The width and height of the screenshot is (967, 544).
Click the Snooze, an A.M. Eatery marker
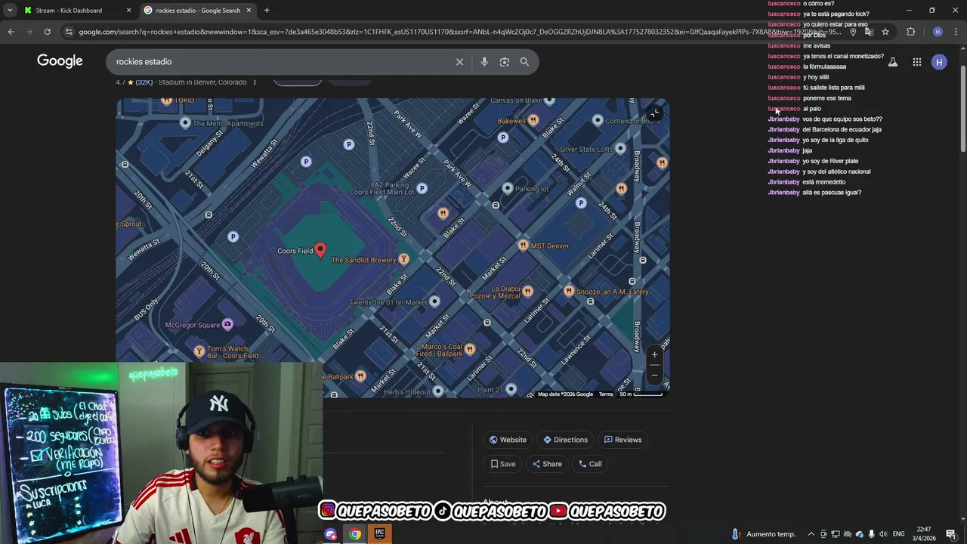(x=569, y=292)
